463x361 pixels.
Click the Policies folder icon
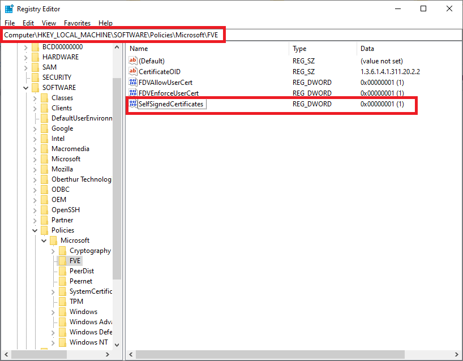pyautogui.click(x=44, y=230)
